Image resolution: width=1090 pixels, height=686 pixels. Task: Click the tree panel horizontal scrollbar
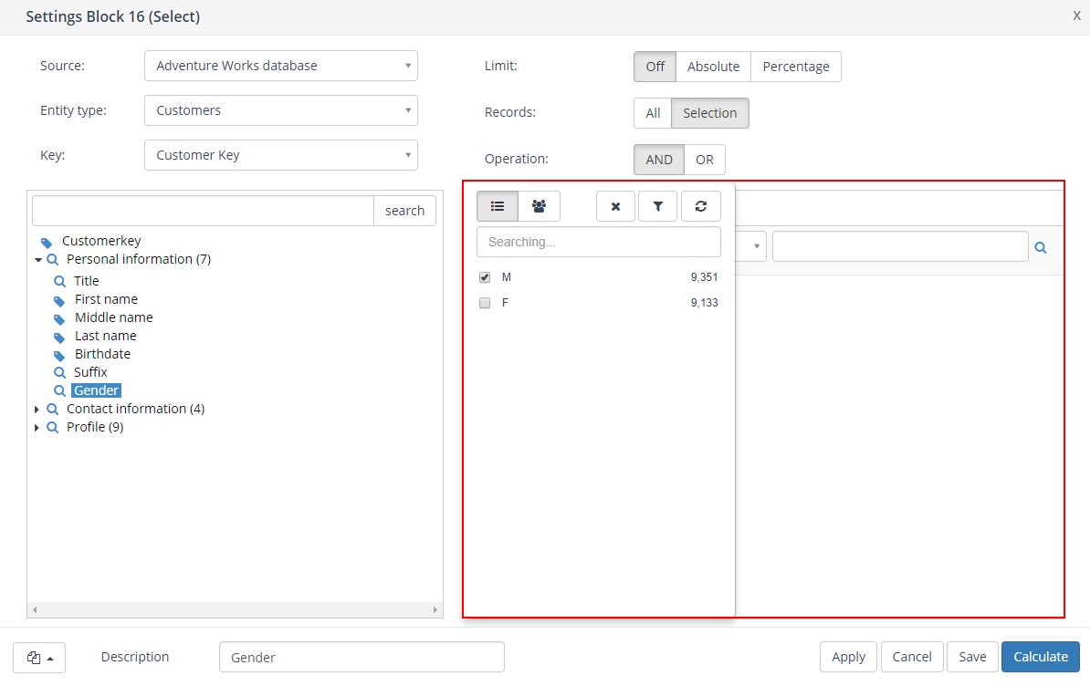235,609
